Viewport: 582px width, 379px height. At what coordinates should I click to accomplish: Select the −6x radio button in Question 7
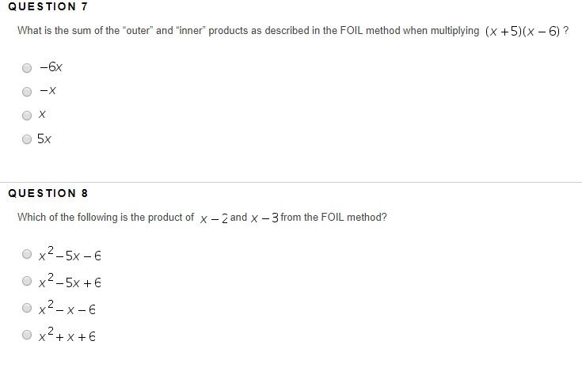click(x=27, y=68)
